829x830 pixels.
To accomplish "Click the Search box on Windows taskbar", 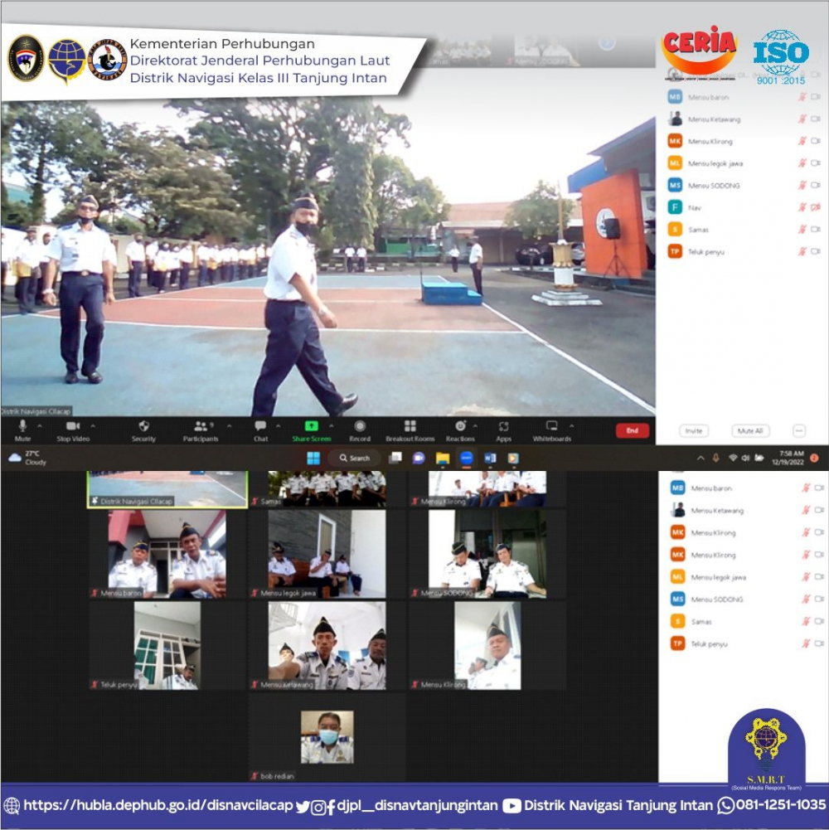I will coord(355,458).
